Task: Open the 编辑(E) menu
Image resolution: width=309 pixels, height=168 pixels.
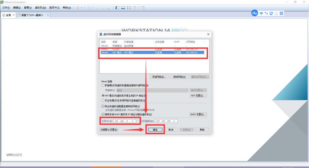Action: pyautogui.click(x=17, y=8)
